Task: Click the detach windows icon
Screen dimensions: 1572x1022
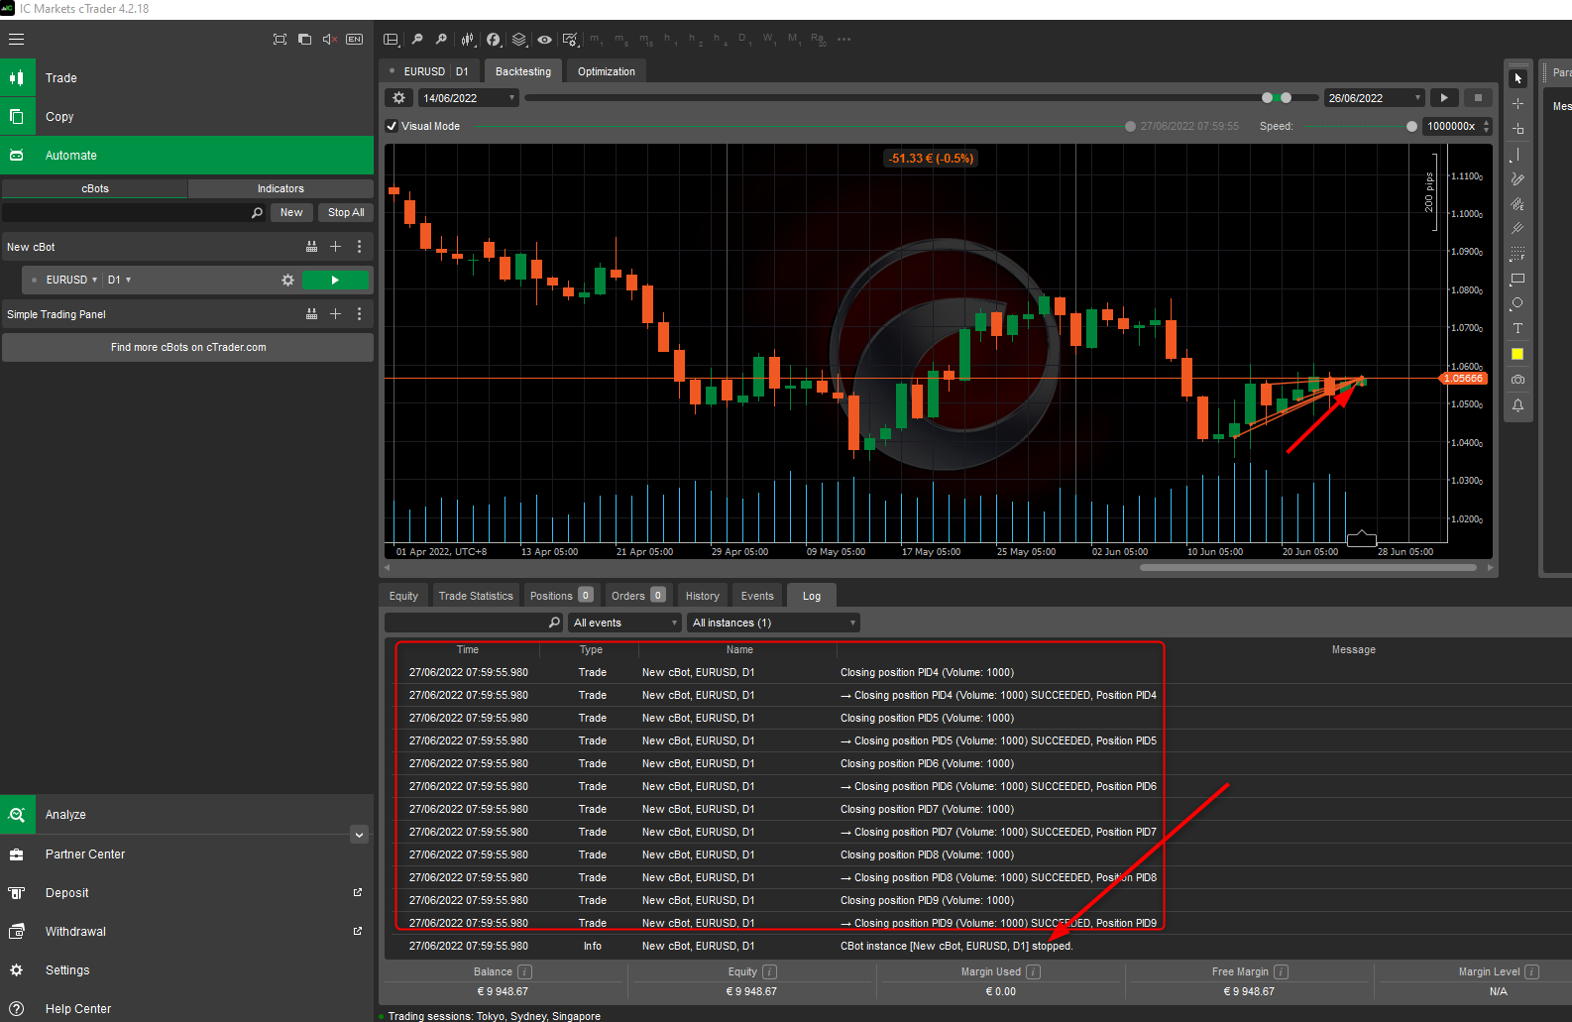Action: (304, 40)
